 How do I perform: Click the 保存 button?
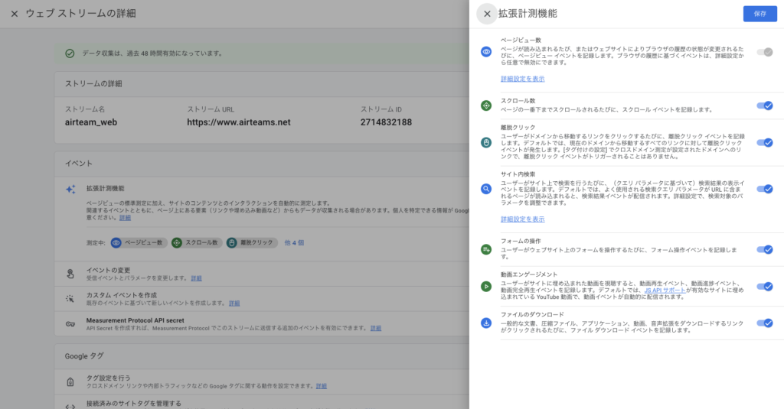click(759, 14)
